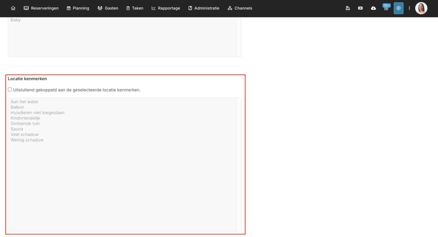Viewport: 438px width, 237px height.
Task: Click the cloud download icon
Action: coord(373,8)
